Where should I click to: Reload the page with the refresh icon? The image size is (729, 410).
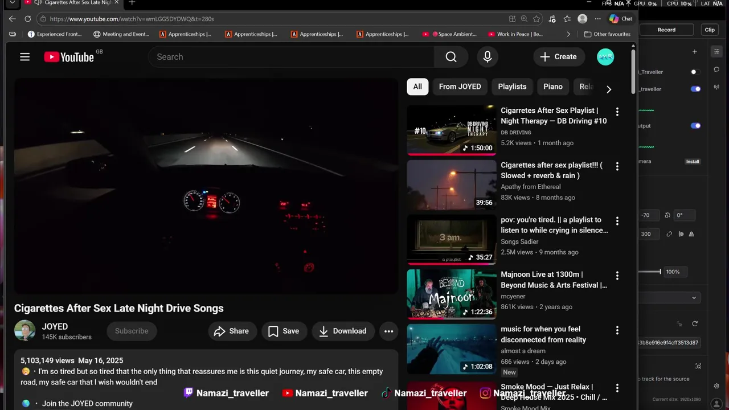coord(27,19)
